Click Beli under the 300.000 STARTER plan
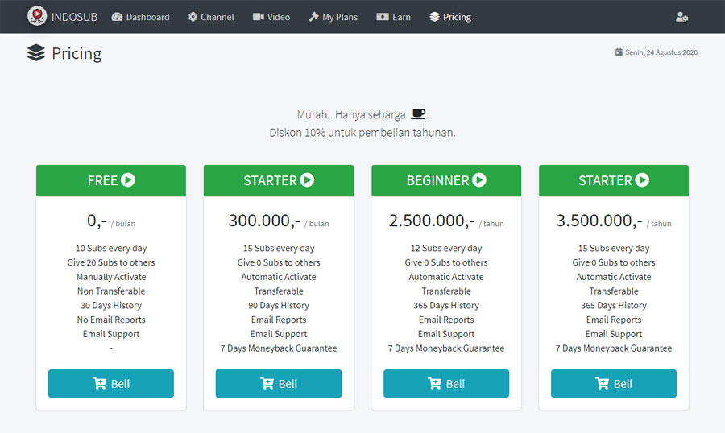725x433 pixels. click(x=279, y=384)
